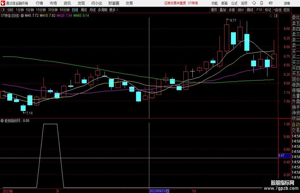Click +自选 add to watchlist
The width and height of the screenshot is (300, 193).
(x=277, y=10)
